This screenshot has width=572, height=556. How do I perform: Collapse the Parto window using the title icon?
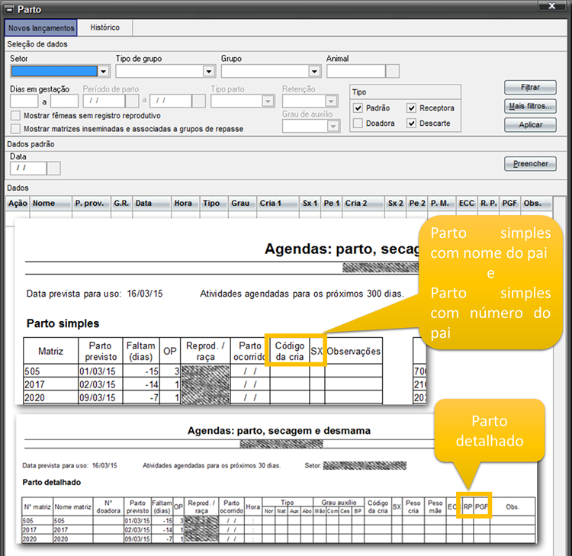coord(9,9)
